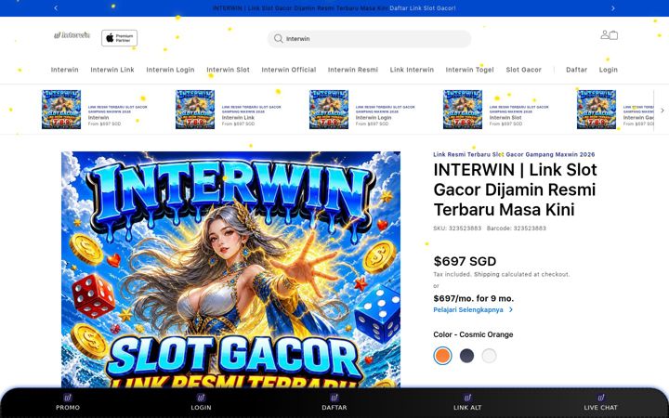Click the LOGIN icon in bottom bar
669x418 pixels.
coord(201,398)
